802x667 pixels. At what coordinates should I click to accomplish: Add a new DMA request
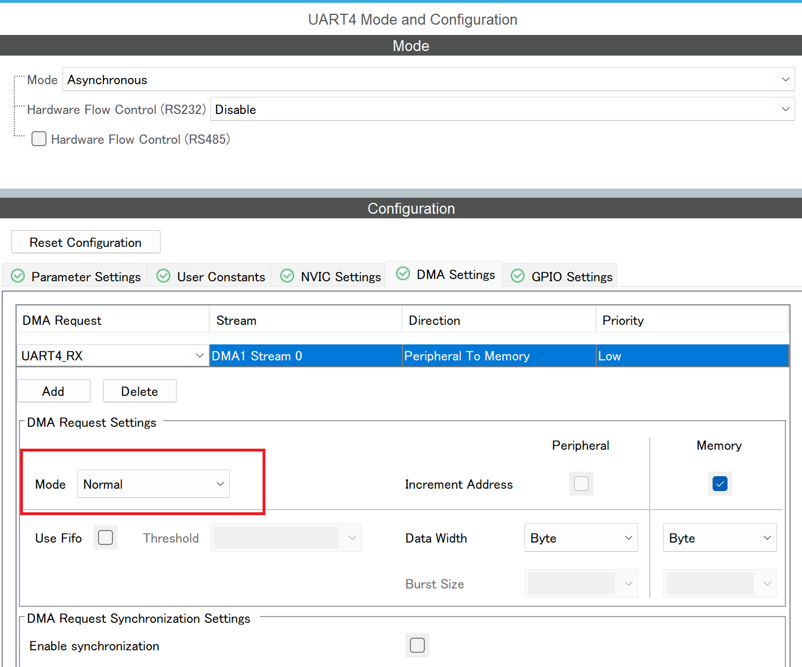[x=53, y=391]
